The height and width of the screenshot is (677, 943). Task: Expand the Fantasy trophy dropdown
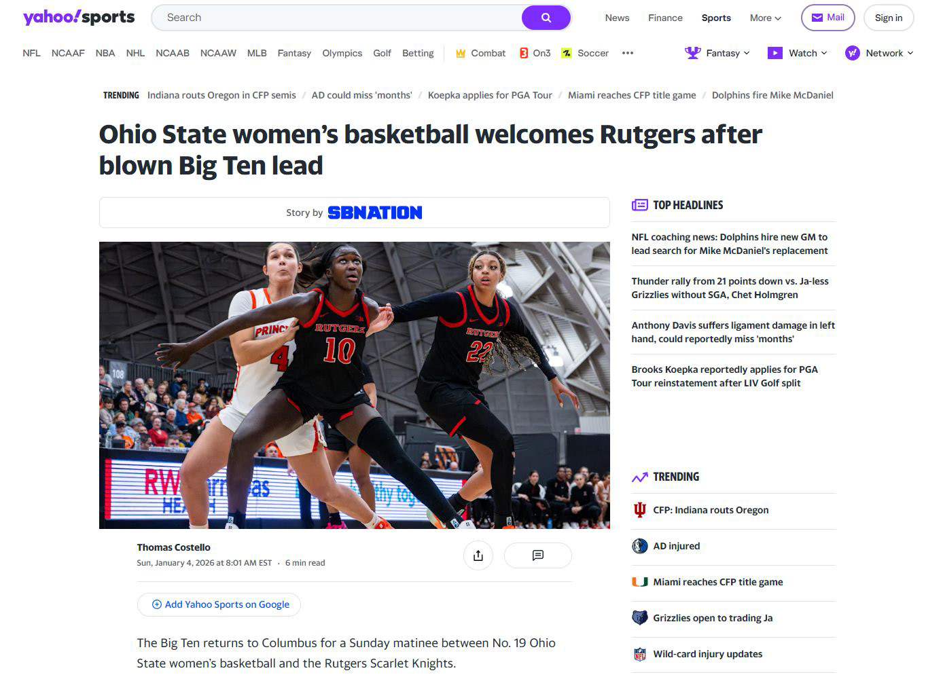[717, 53]
